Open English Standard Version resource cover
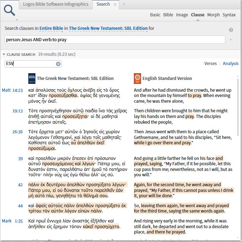This screenshot has height=242, width=242. tap(137, 79)
